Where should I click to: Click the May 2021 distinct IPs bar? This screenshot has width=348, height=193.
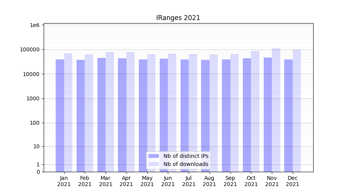click(143, 116)
